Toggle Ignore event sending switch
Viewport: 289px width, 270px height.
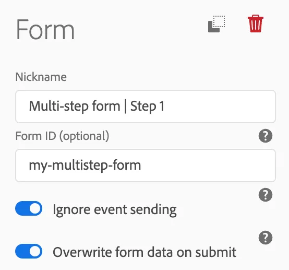pyautogui.click(x=29, y=208)
